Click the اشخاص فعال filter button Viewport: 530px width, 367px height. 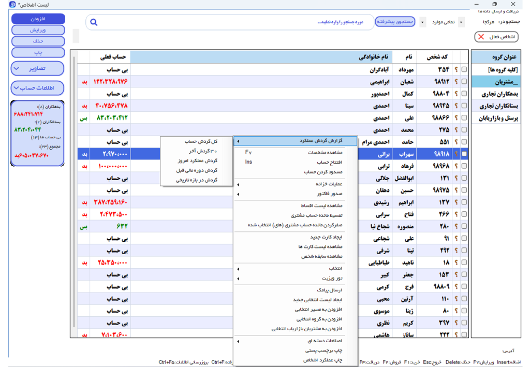[x=496, y=37]
